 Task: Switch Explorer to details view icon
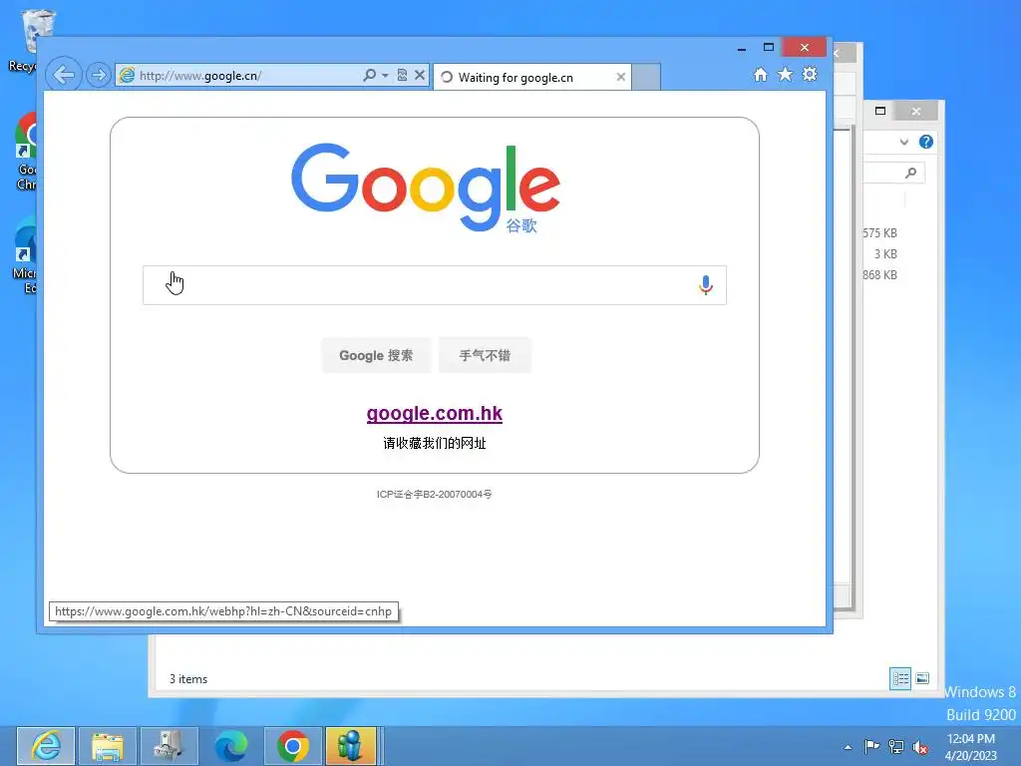(x=900, y=678)
